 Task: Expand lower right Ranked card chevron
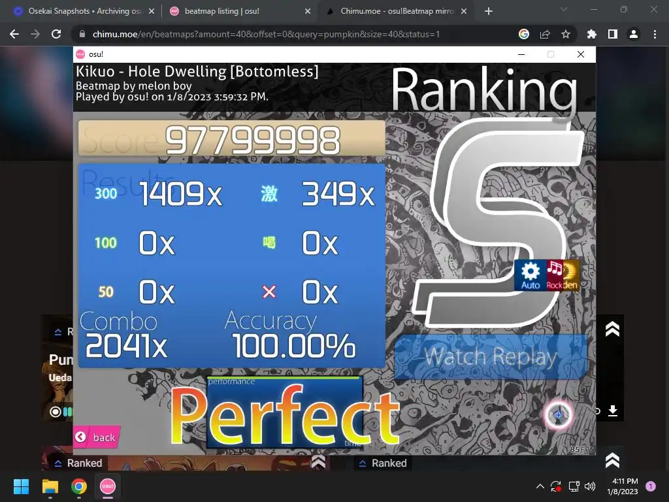point(612,460)
